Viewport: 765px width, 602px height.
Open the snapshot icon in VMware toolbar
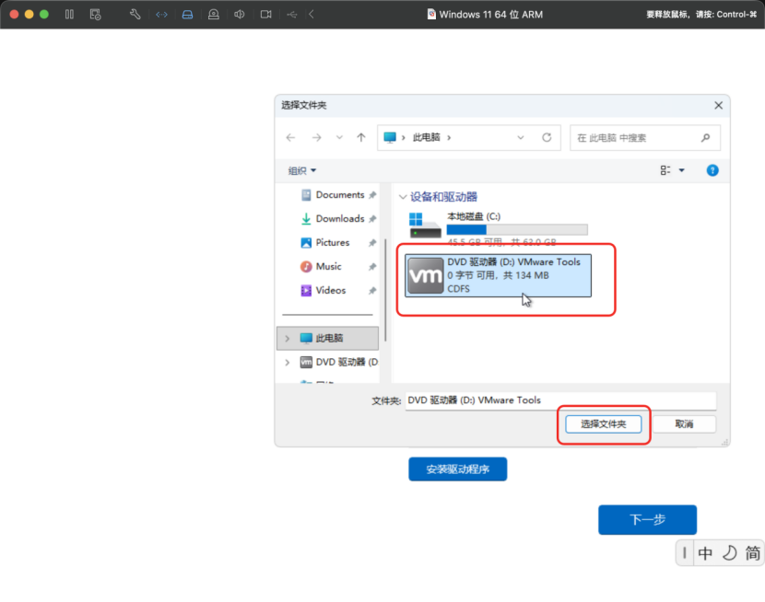95,14
